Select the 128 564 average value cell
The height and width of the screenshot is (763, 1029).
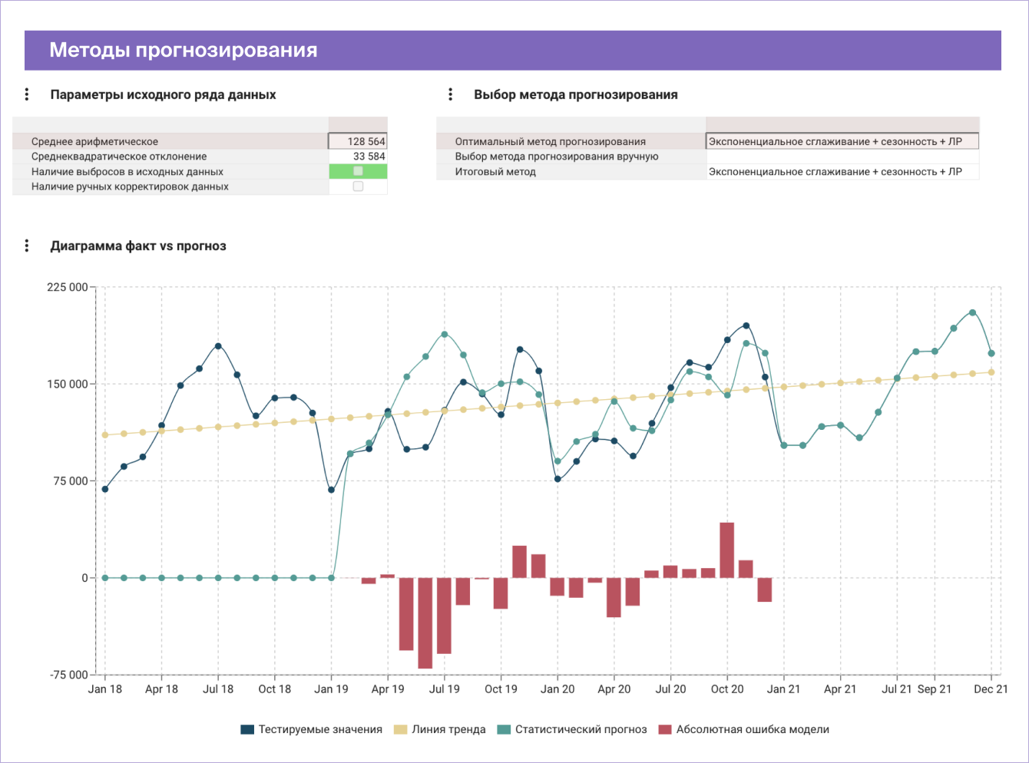pyautogui.click(x=358, y=141)
